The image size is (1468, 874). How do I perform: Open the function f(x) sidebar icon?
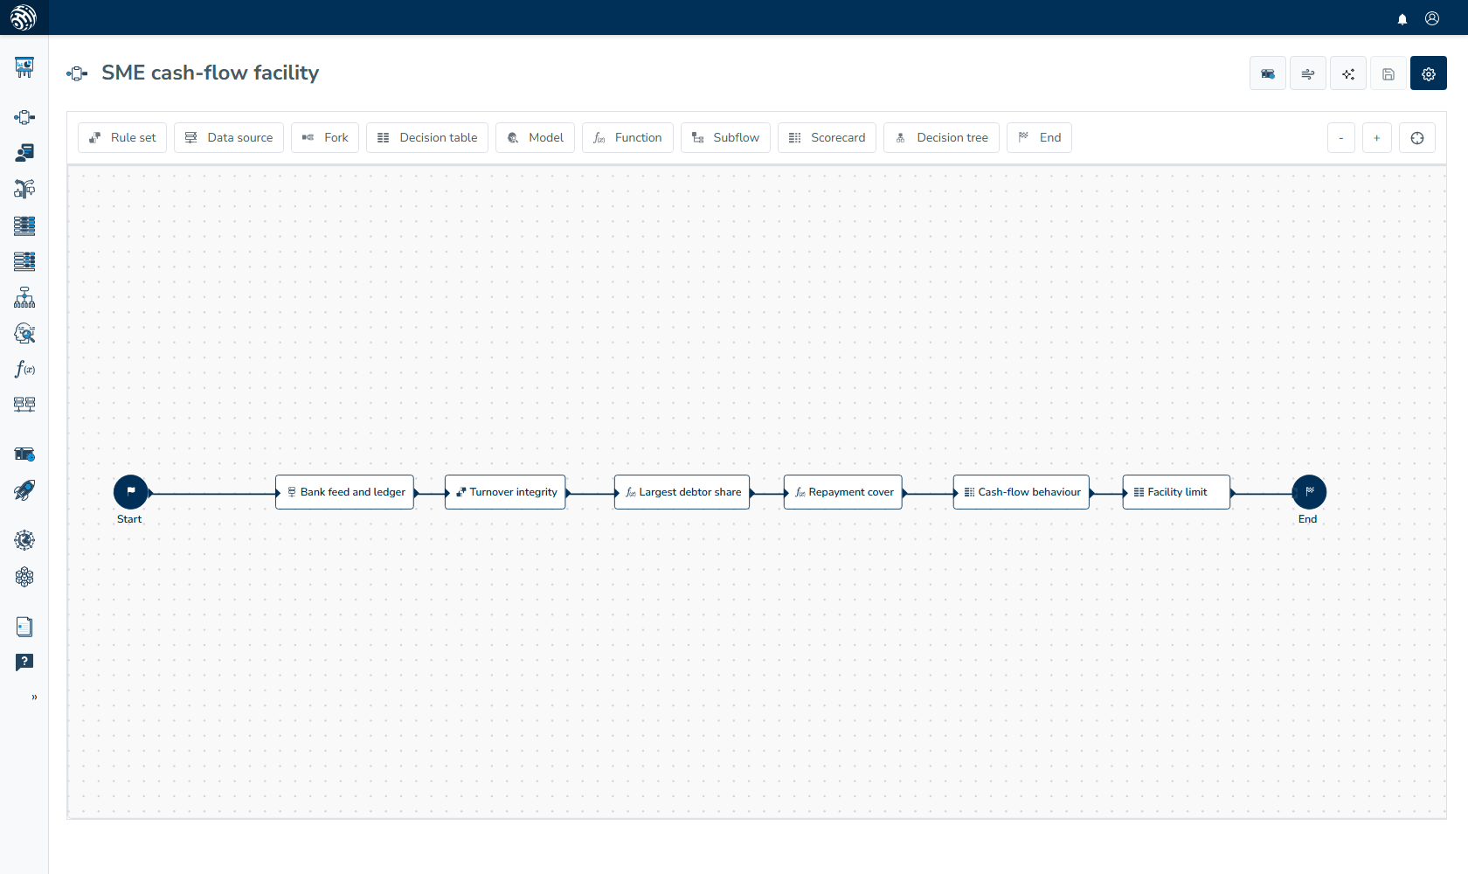(24, 369)
